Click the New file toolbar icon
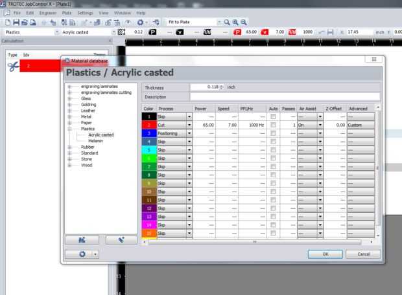The width and height of the screenshot is (402, 295). (x=8, y=23)
